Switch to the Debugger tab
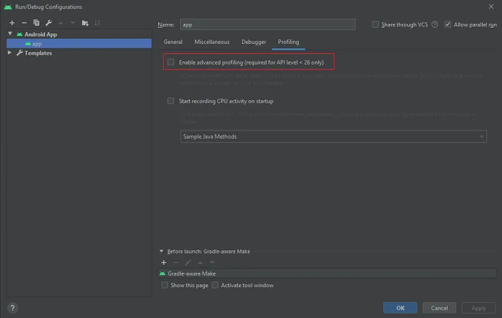502x318 pixels. point(254,42)
